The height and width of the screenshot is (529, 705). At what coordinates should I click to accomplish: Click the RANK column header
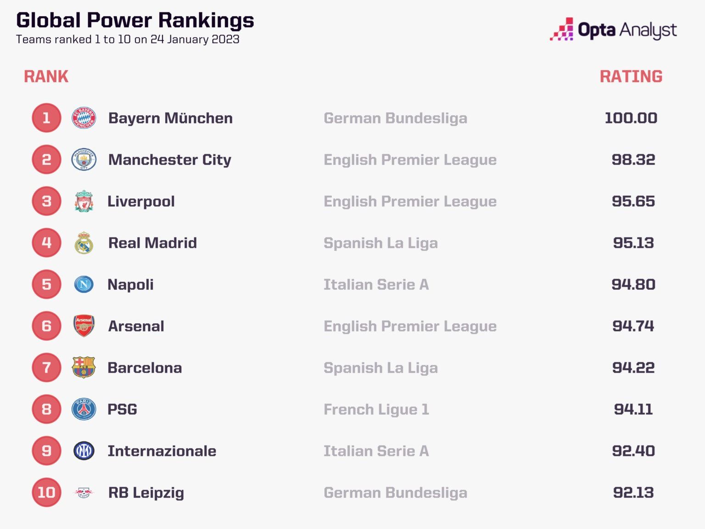46,76
